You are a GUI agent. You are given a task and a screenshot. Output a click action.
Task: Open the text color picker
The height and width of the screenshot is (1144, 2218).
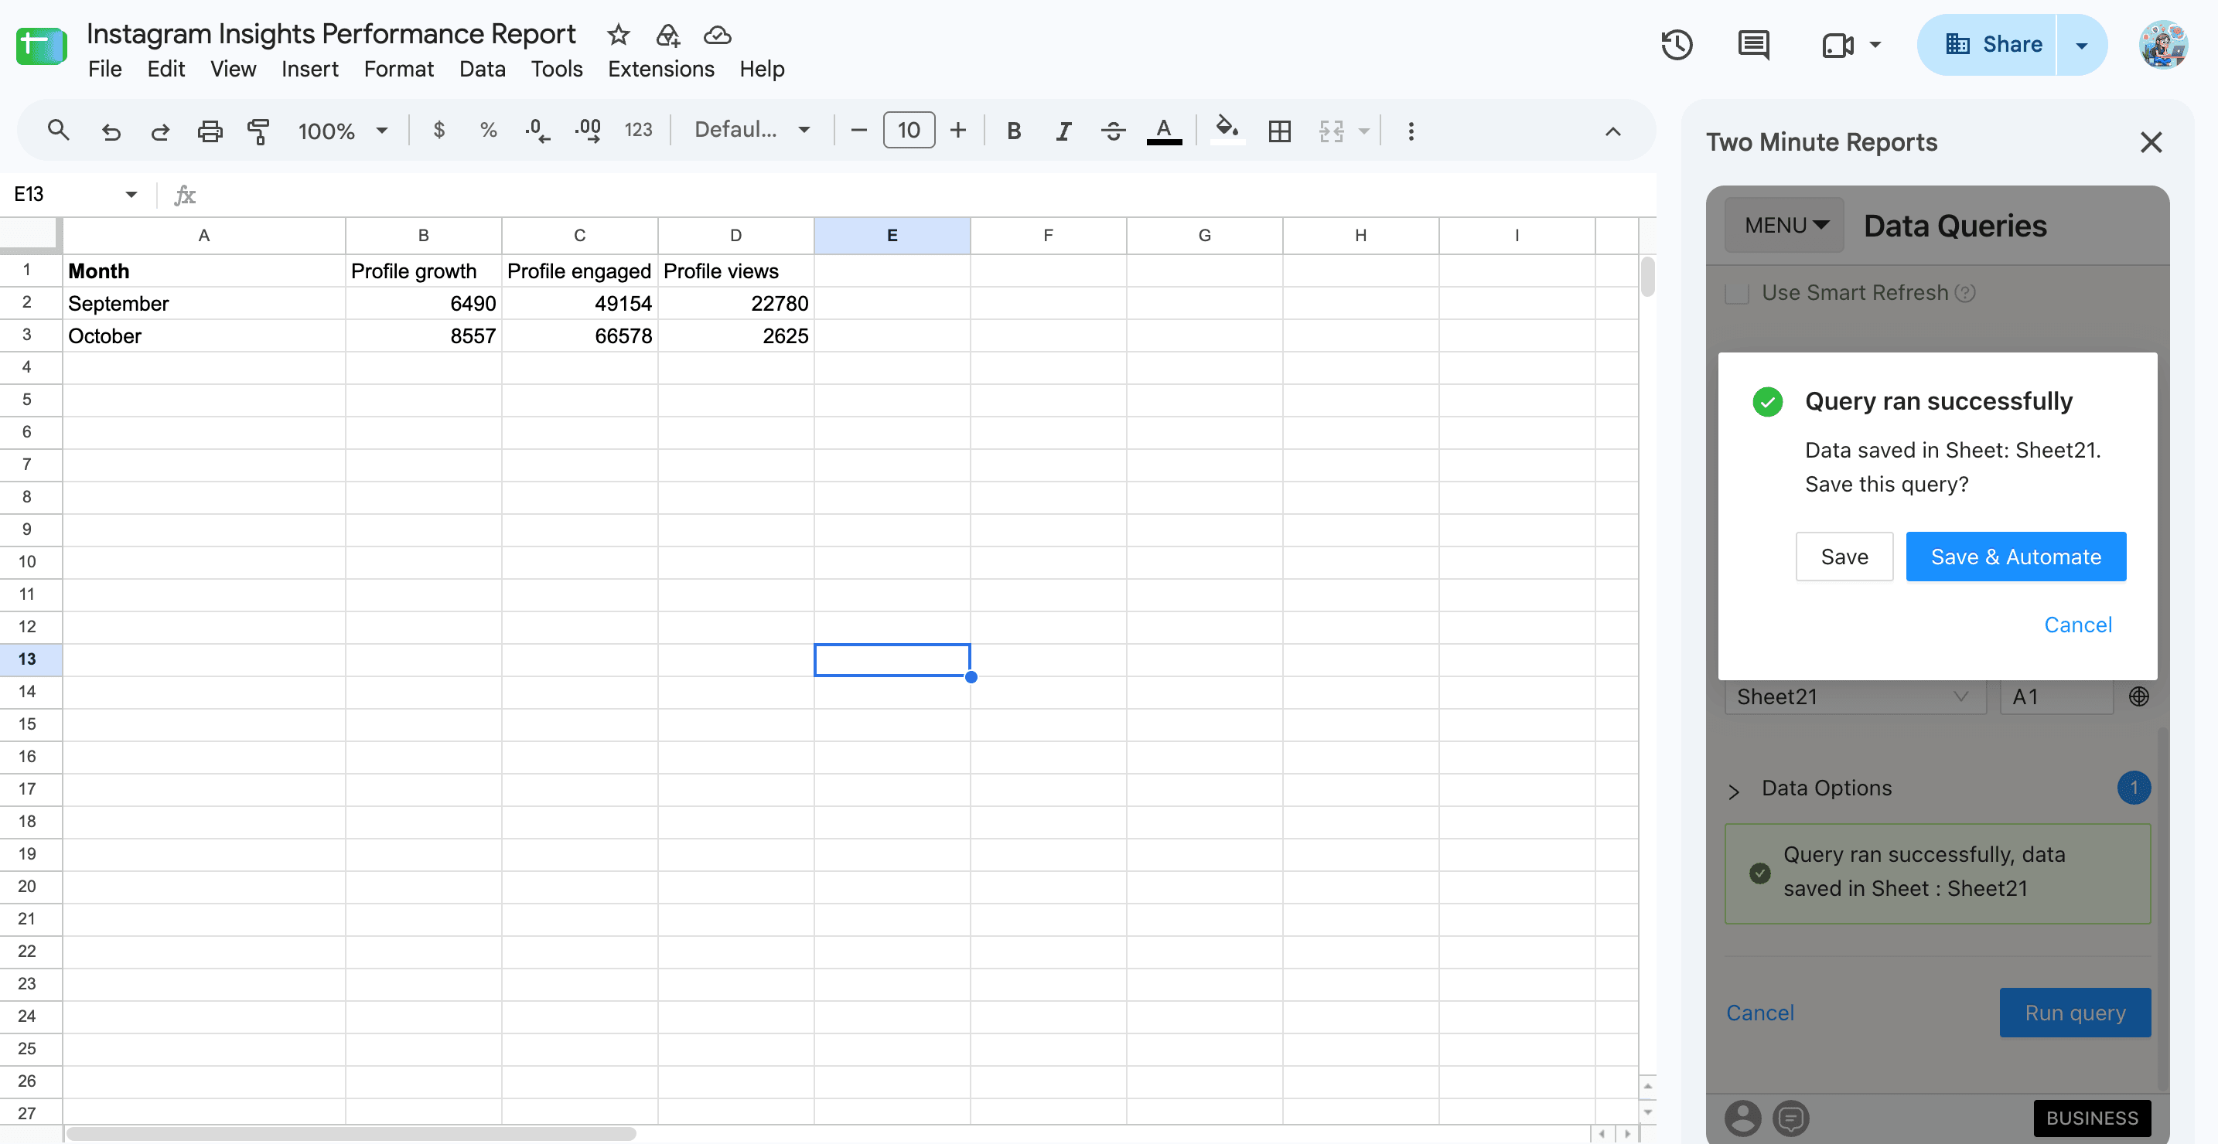tap(1163, 131)
